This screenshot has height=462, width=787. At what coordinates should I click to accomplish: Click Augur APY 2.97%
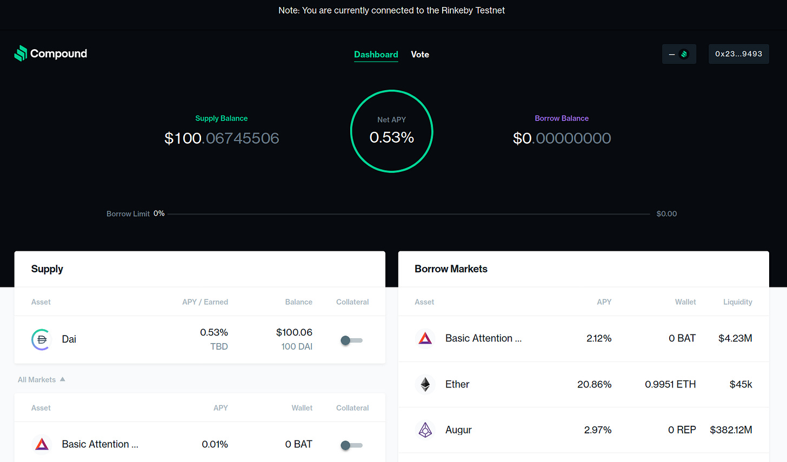(598, 430)
